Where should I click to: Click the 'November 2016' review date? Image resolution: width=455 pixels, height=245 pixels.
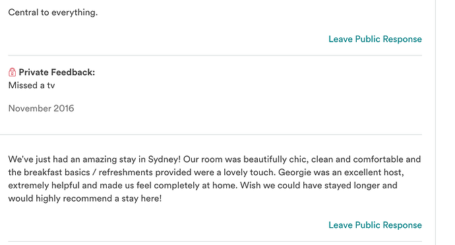click(x=41, y=109)
